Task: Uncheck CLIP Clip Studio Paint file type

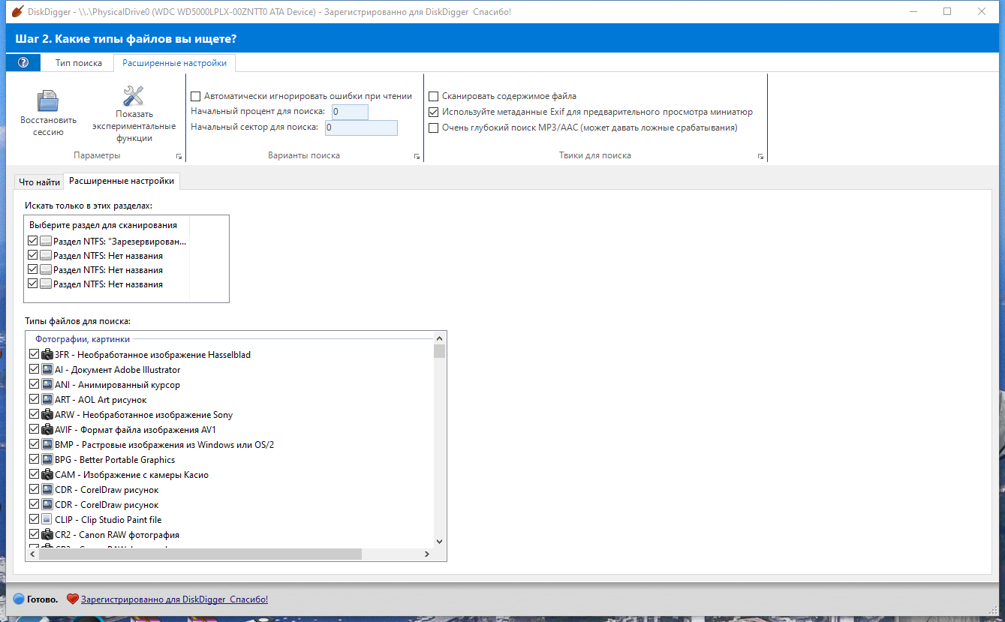Action: coord(34,520)
